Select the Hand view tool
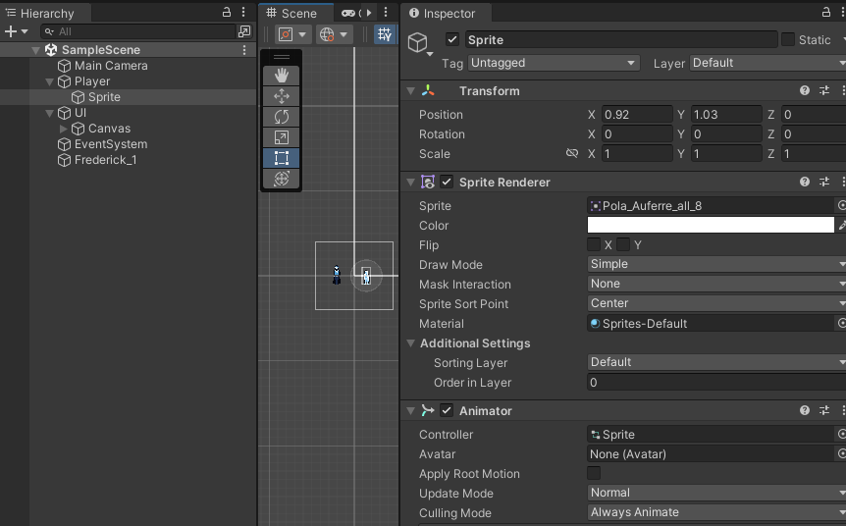The image size is (846, 526). (x=282, y=76)
